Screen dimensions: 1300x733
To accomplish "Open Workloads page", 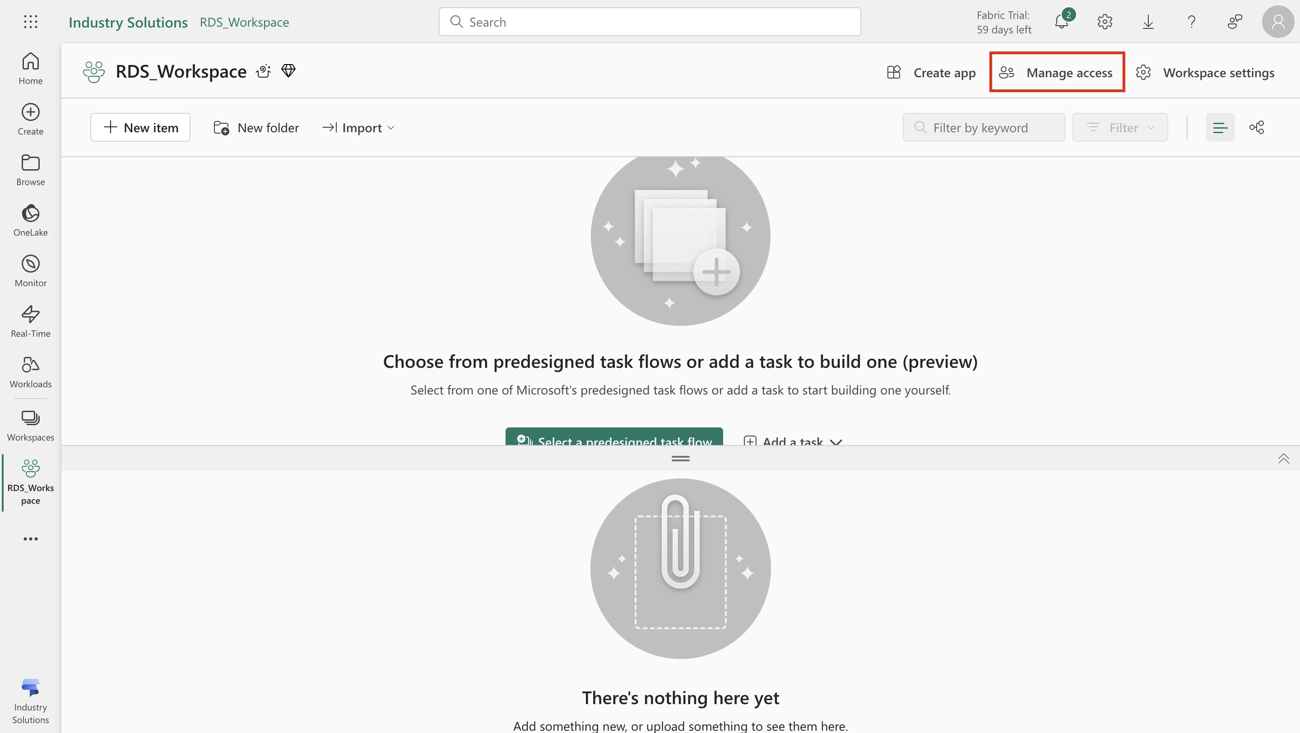I will click(30, 372).
